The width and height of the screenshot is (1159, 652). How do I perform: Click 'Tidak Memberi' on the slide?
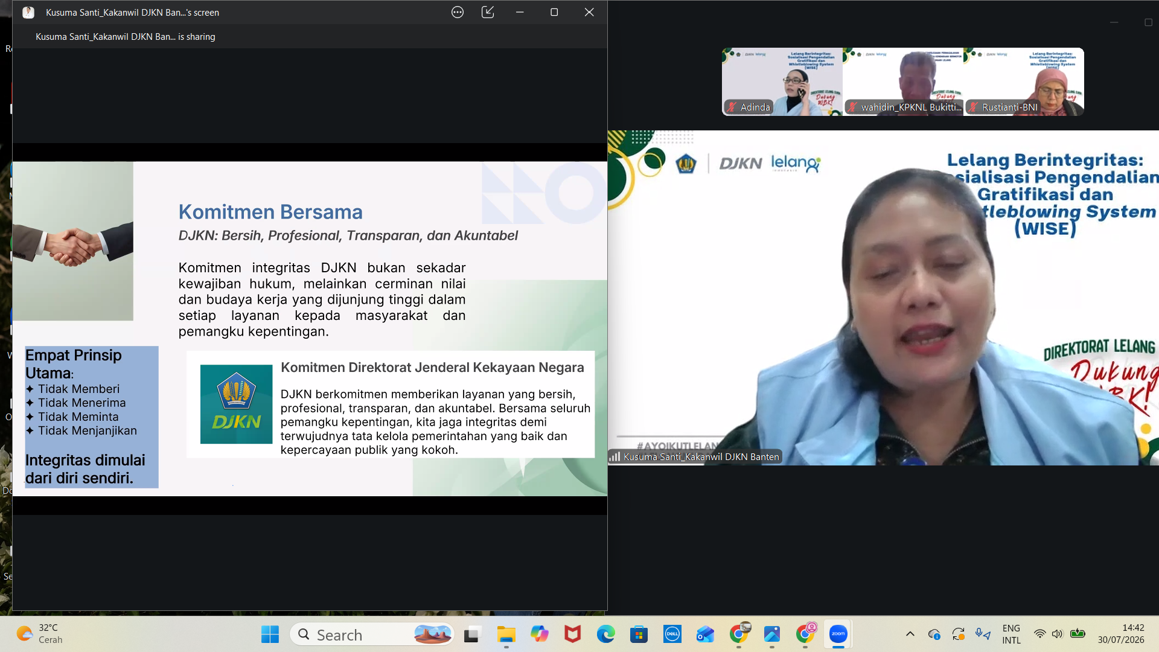point(79,389)
